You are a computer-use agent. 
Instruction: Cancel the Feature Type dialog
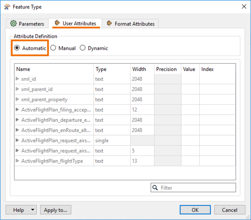pos(230,210)
